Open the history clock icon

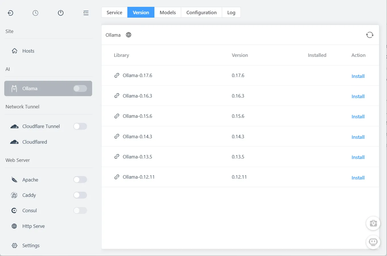[x=35, y=13]
